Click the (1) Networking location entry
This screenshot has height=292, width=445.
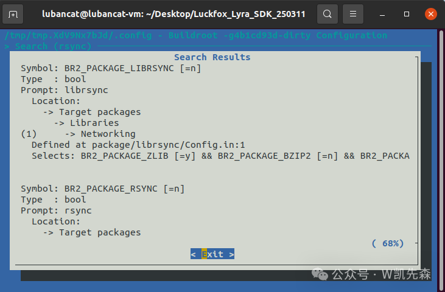[78, 134]
